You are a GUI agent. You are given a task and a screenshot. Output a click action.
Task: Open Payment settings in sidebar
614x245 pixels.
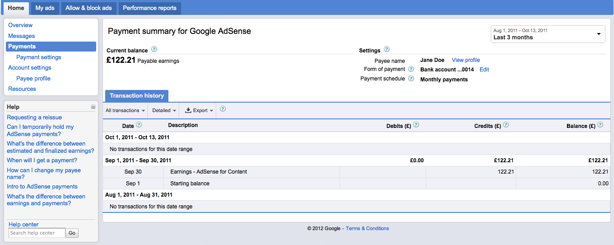[38, 57]
